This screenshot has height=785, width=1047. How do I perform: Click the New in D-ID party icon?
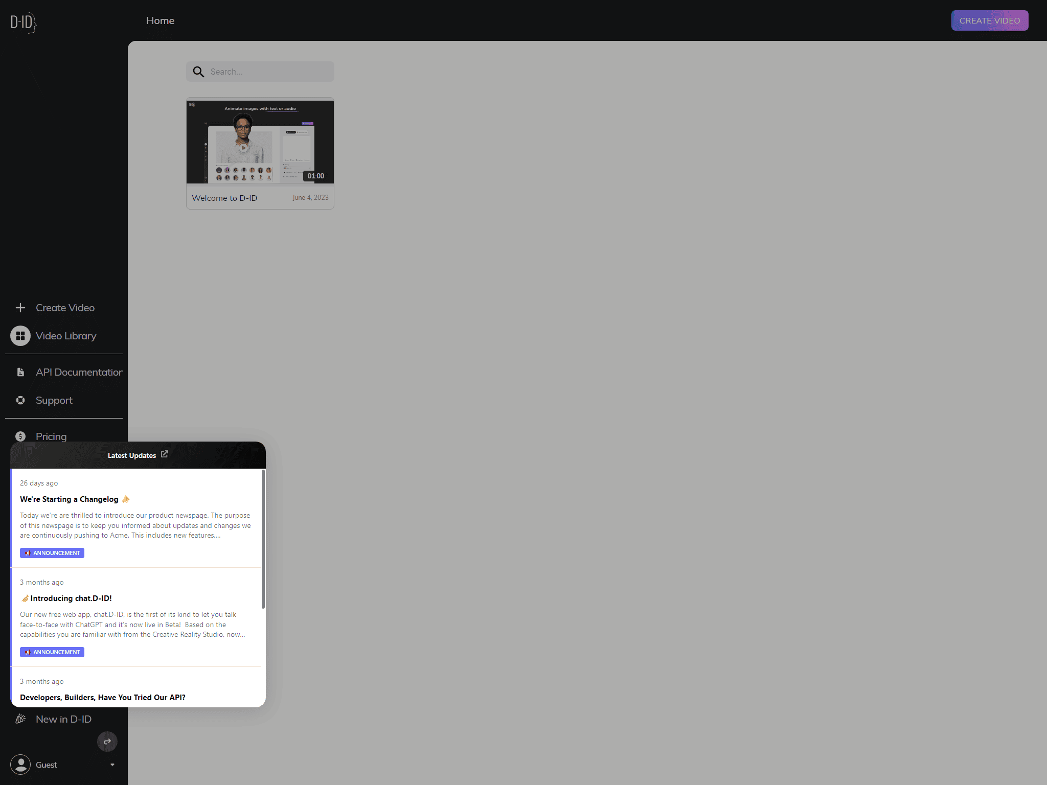pos(20,719)
